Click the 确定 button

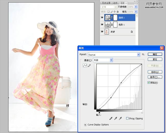155,54
